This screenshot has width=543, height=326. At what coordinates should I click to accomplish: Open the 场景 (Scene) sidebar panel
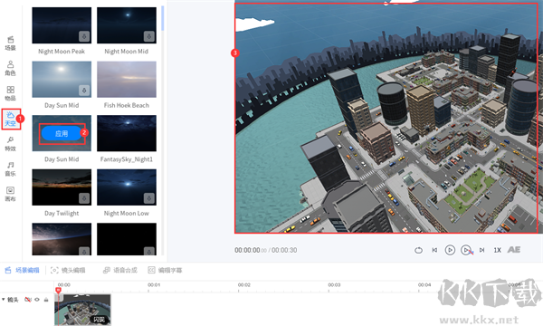pos(10,43)
